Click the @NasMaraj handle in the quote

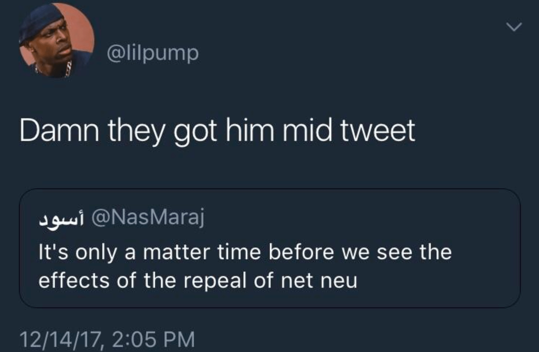coord(148,217)
